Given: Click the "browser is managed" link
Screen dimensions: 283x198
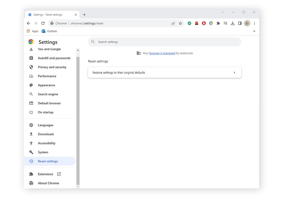Looking at the screenshot, I should (162, 53).
